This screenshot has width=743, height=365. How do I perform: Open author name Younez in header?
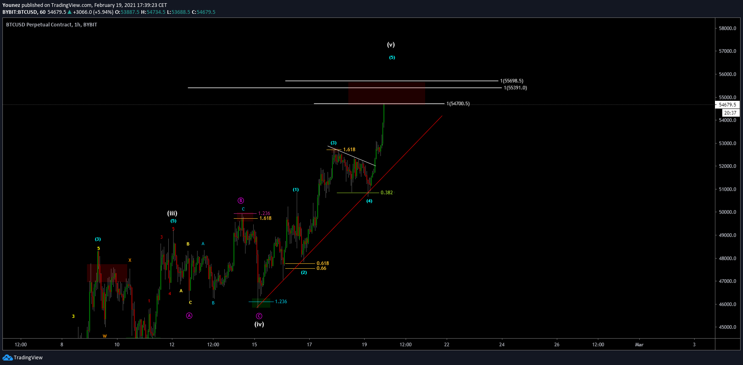tap(11, 5)
